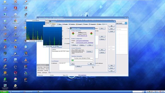
Task: Click the Purchase button
Action: click(89, 51)
